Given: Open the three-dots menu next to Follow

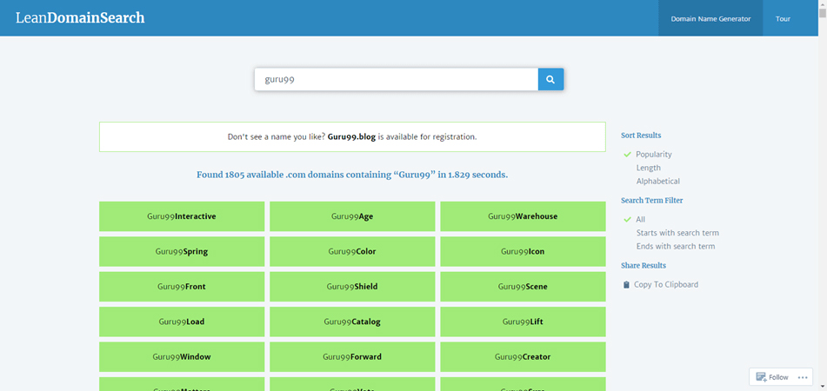Looking at the screenshot, I should (802, 377).
